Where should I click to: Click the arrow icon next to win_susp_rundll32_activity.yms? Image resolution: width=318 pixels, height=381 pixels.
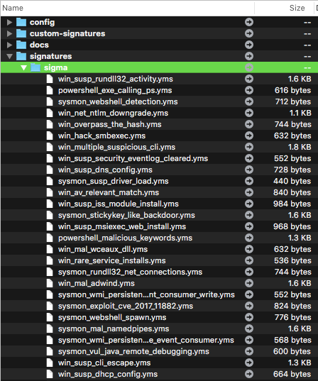pyautogui.click(x=249, y=79)
